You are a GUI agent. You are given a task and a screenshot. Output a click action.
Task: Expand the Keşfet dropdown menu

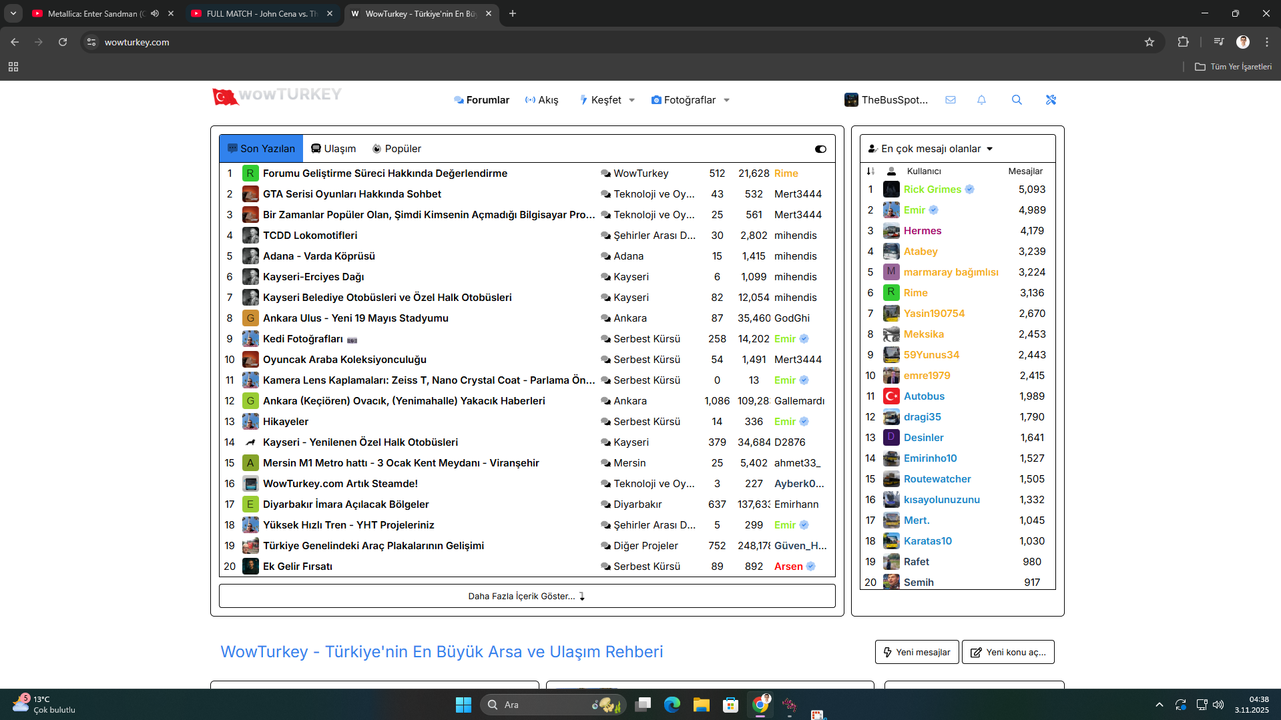pyautogui.click(x=607, y=100)
